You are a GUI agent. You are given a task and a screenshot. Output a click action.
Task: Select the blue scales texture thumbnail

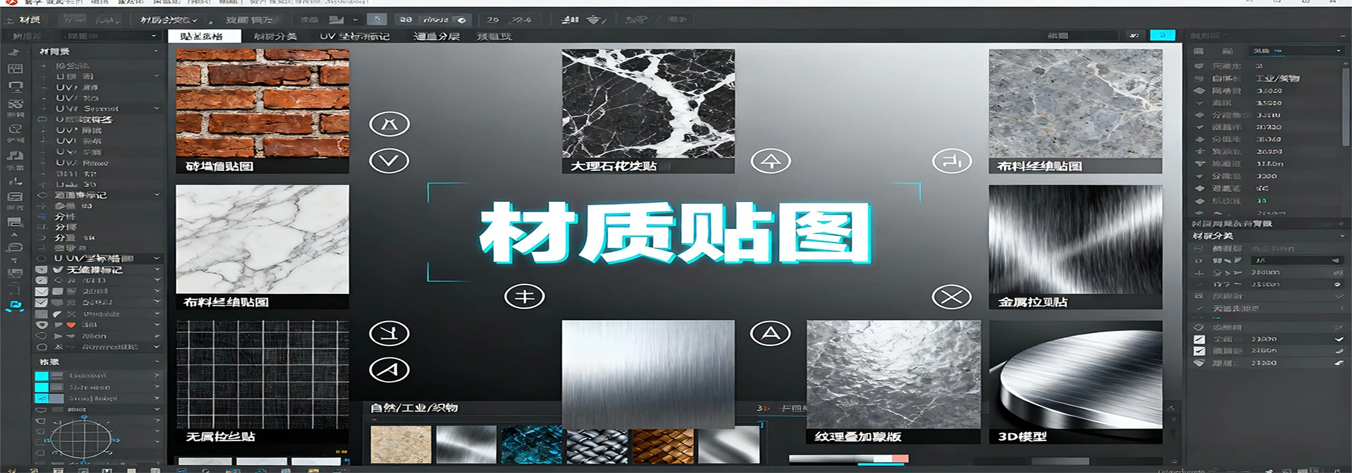pyautogui.click(x=531, y=444)
